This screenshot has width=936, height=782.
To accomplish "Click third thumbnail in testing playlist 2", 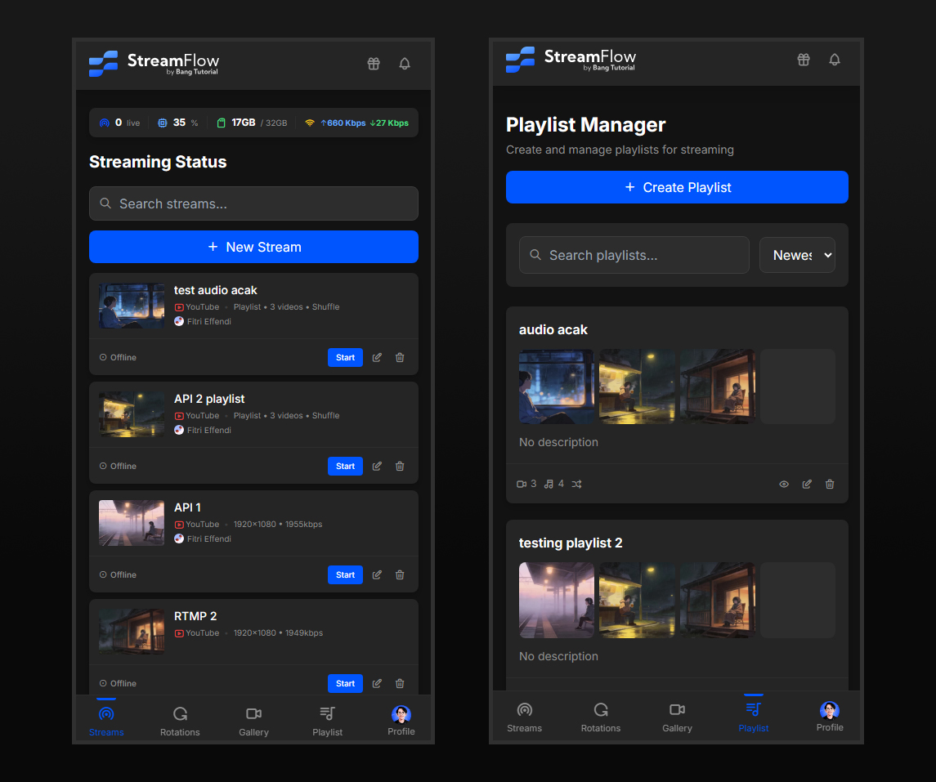I will pos(718,600).
